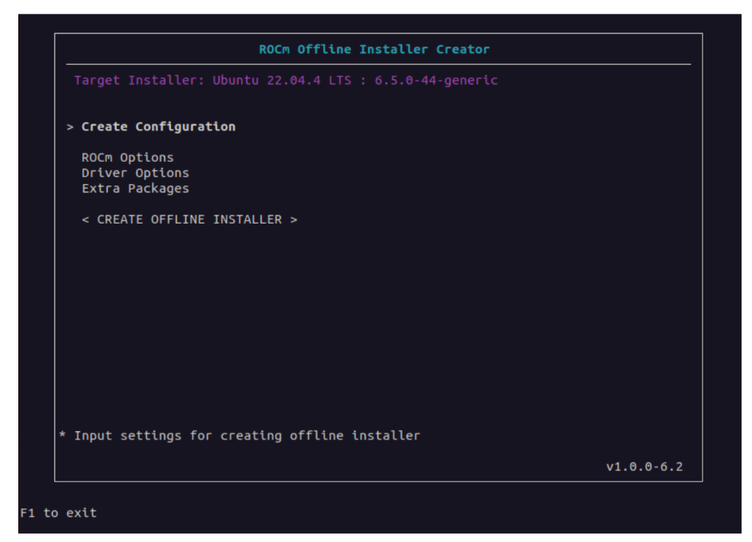Screen dimensions: 752x542
Task: Click the ROCm Offline Installer Creator title
Action: (x=374, y=50)
